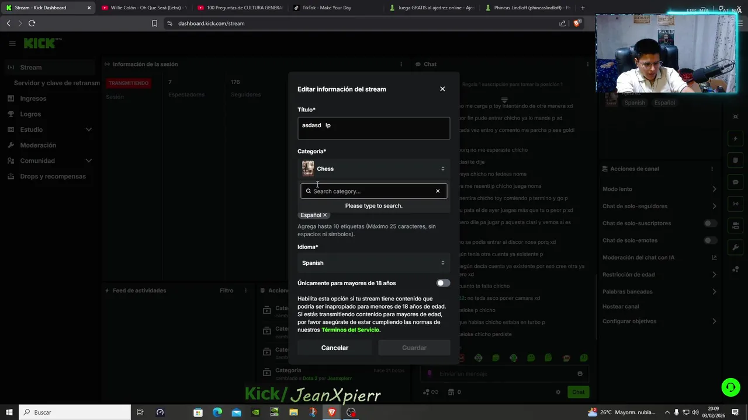
Task: Clear the category search with the X
Action: click(438, 191)
